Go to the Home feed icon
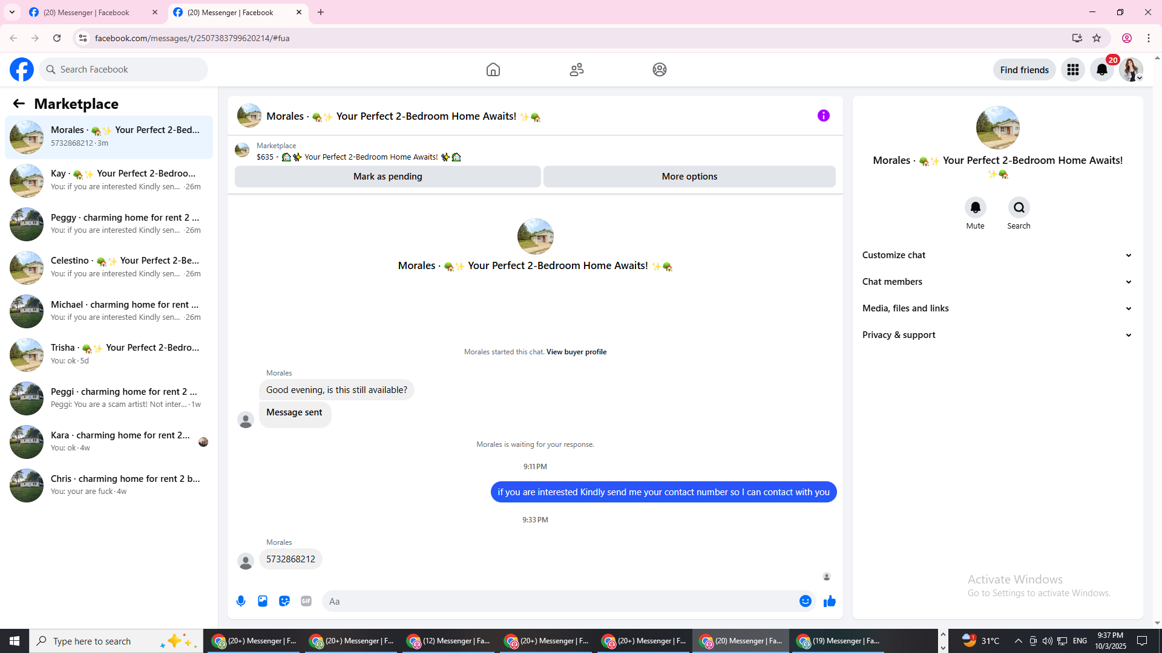The height and width of the screenshot is (653, 1162). (x=493, y=70)
